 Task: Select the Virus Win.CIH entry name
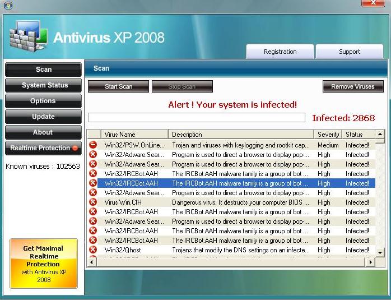click(123, 202)
